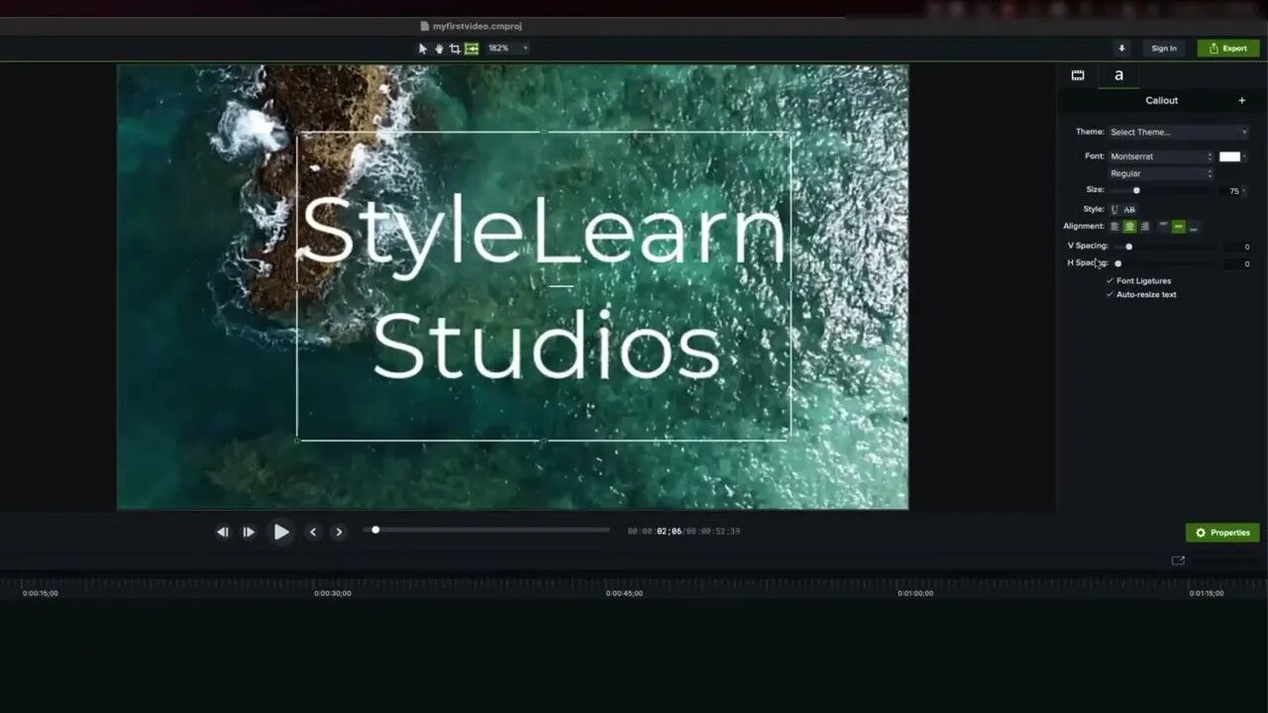Switch to the Text properties 'a' tab
Screen dimensions: 1268x713
pyautogui.click(x=1118, y=75)
